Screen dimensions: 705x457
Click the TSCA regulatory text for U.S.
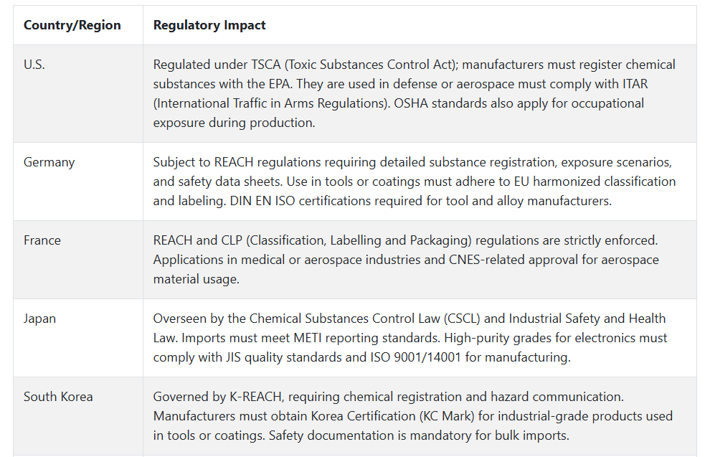point(414,93)
